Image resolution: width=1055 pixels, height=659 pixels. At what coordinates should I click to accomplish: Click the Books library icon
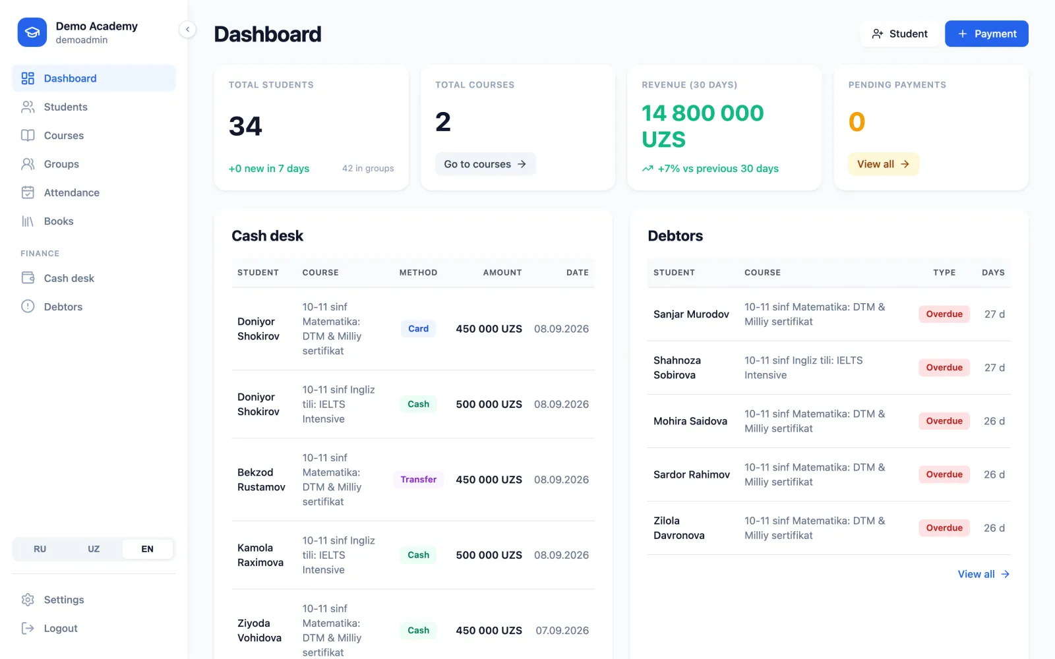point(28,221)
